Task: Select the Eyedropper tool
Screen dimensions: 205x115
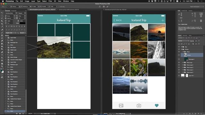Action: 2,27
